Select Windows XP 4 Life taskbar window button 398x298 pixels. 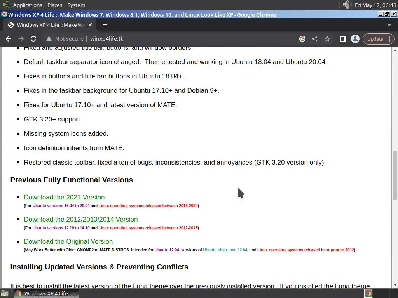(x=46, y=293)
